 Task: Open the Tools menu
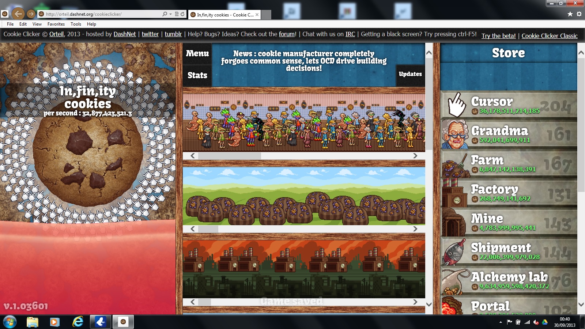[x=76, y=24]
